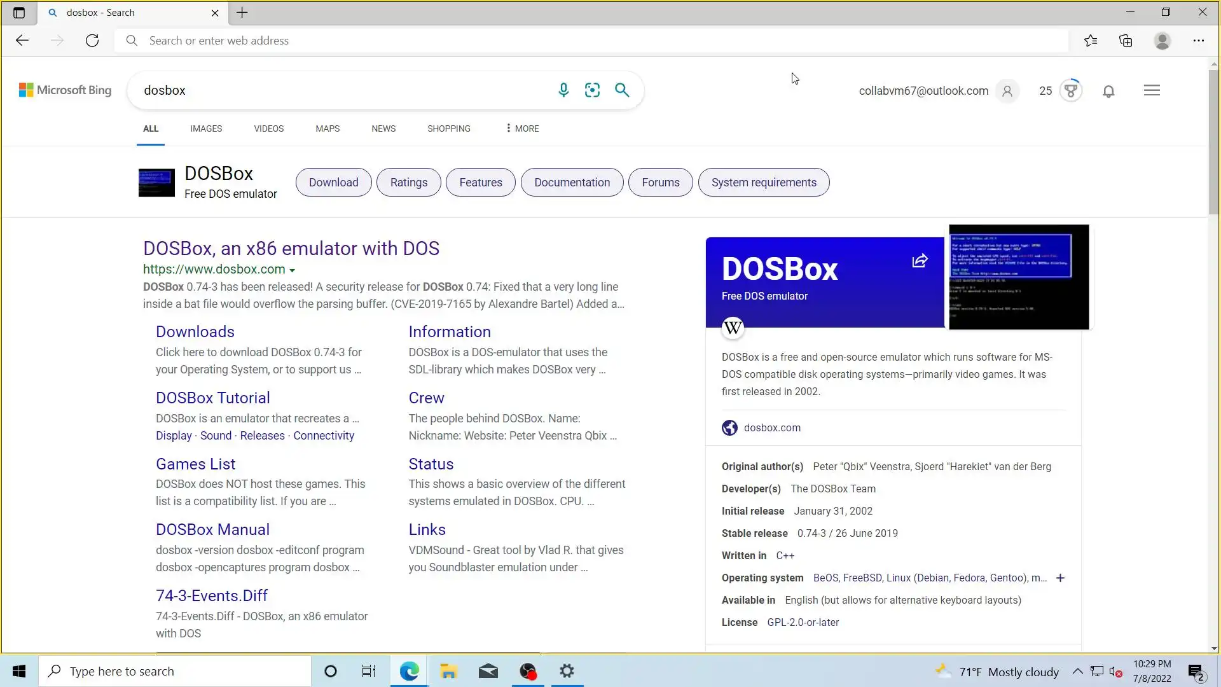This screenshot has width=1221, height=687.
Task: Click the DOSBox screenshot thumbnail
Action: 1018,277
